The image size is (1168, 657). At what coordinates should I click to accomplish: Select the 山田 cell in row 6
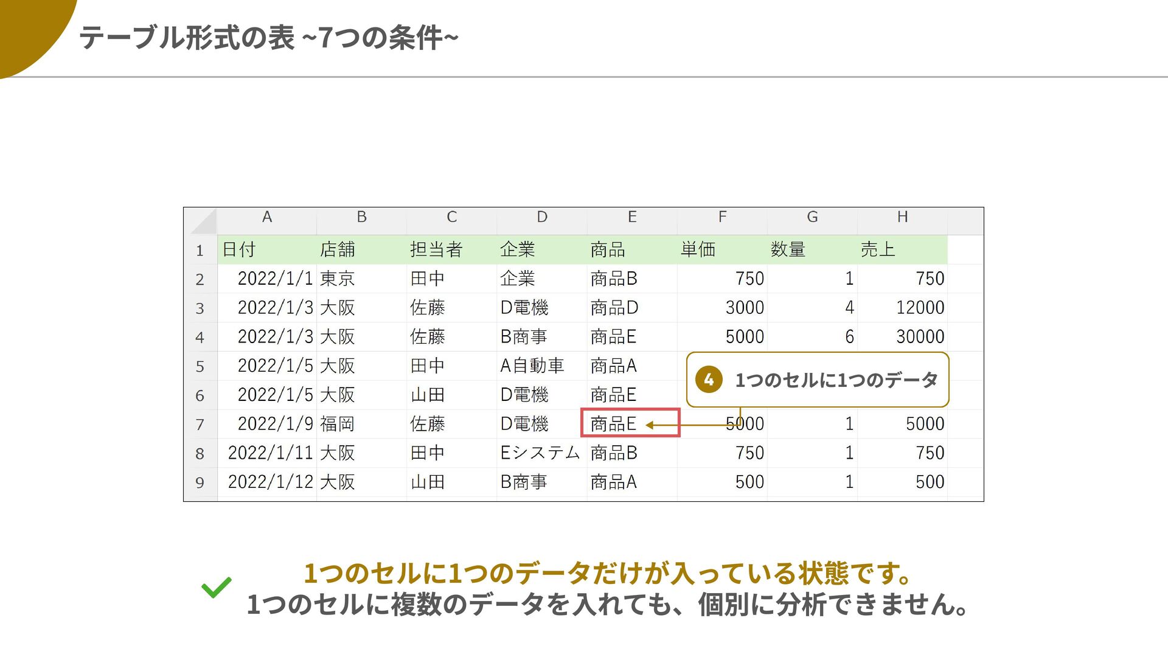pyautogui.click(x=451, y=395)
